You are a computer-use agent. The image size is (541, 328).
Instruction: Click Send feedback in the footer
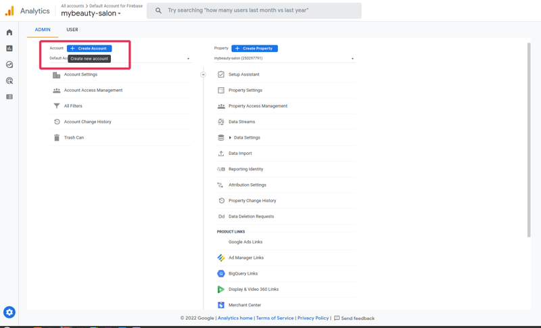[x=354, y=319]
